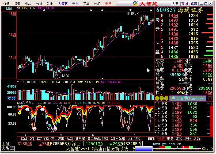Switch to the 运行趋势 tab
The height and width of the screenshot is (154, 216).
pyautogui.click(x=134, y=139)
